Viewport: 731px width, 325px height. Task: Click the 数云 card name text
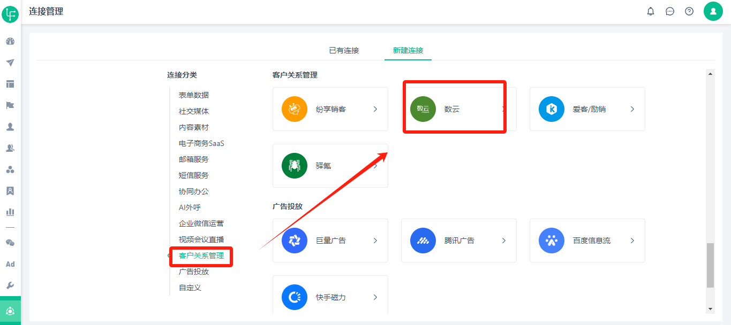click(452, 109)
